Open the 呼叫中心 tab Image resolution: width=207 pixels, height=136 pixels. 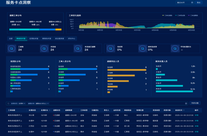click(x=72, y=38)
